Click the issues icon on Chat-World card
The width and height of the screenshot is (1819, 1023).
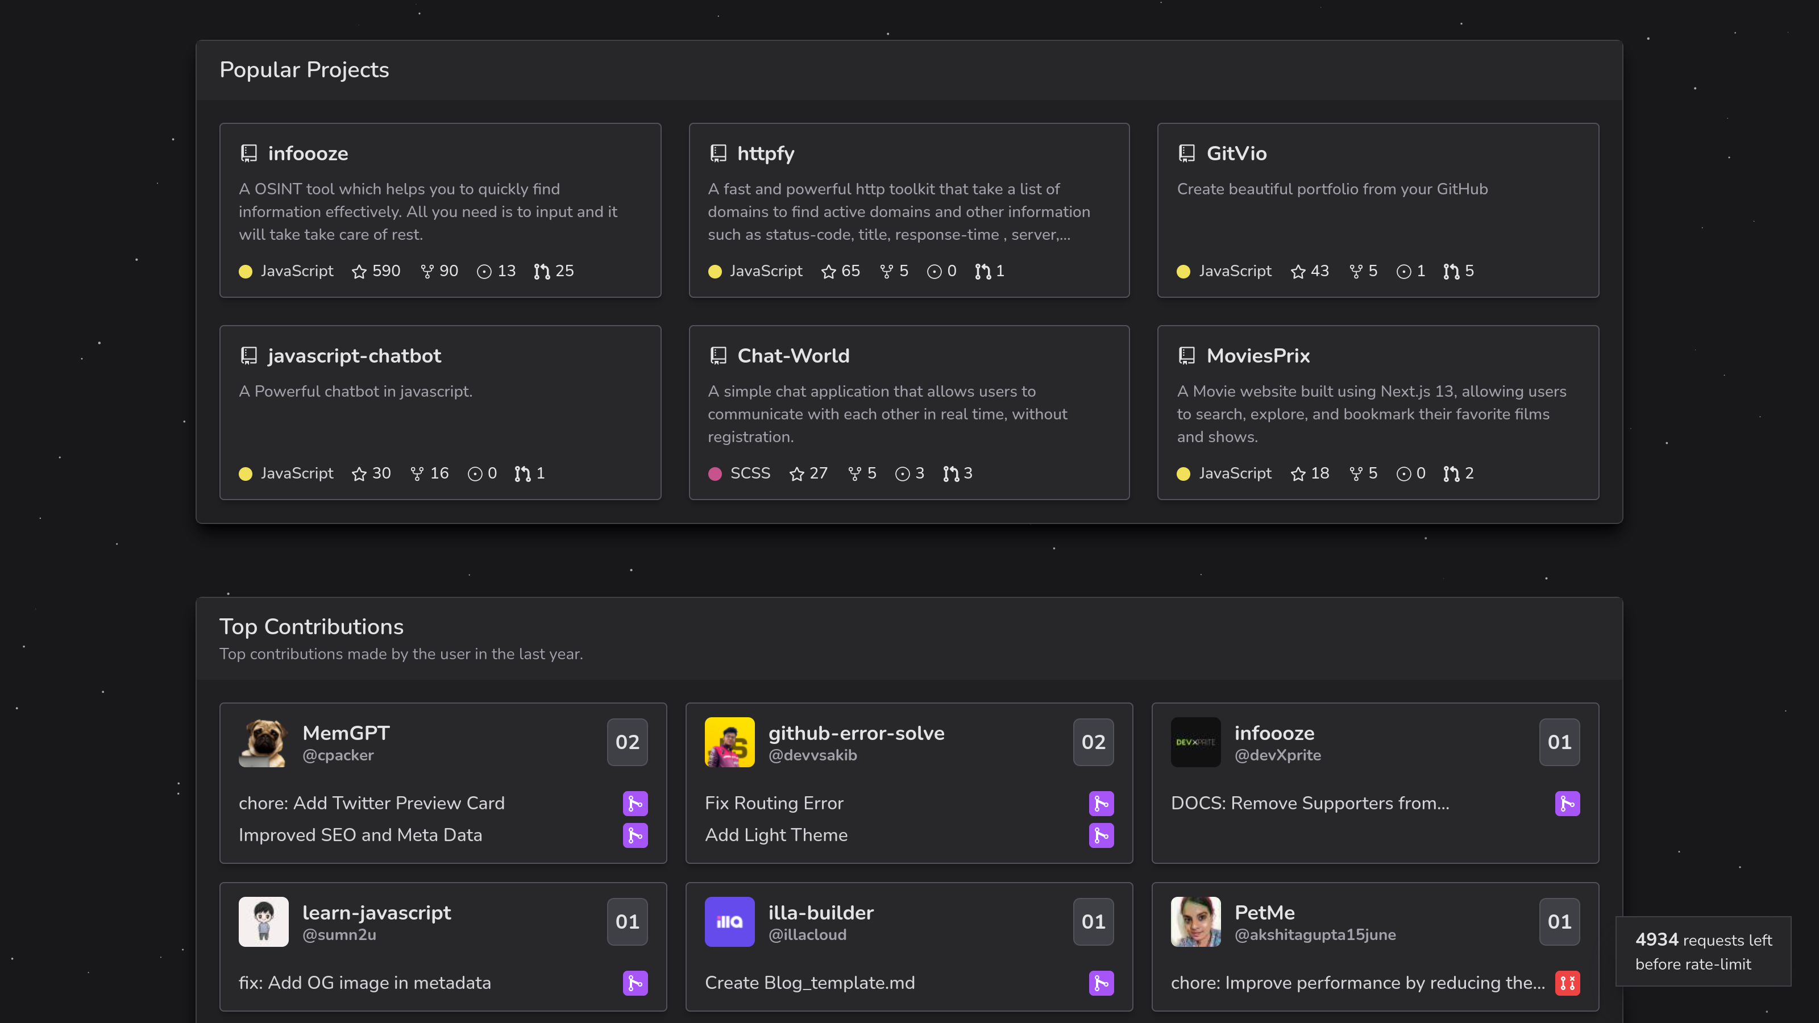[903, 474]
